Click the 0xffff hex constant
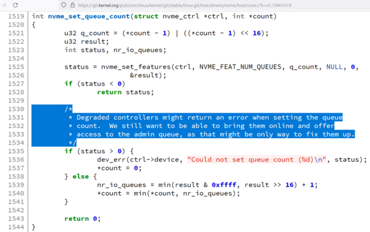This screenshot has height=232, width=370. 224,185
